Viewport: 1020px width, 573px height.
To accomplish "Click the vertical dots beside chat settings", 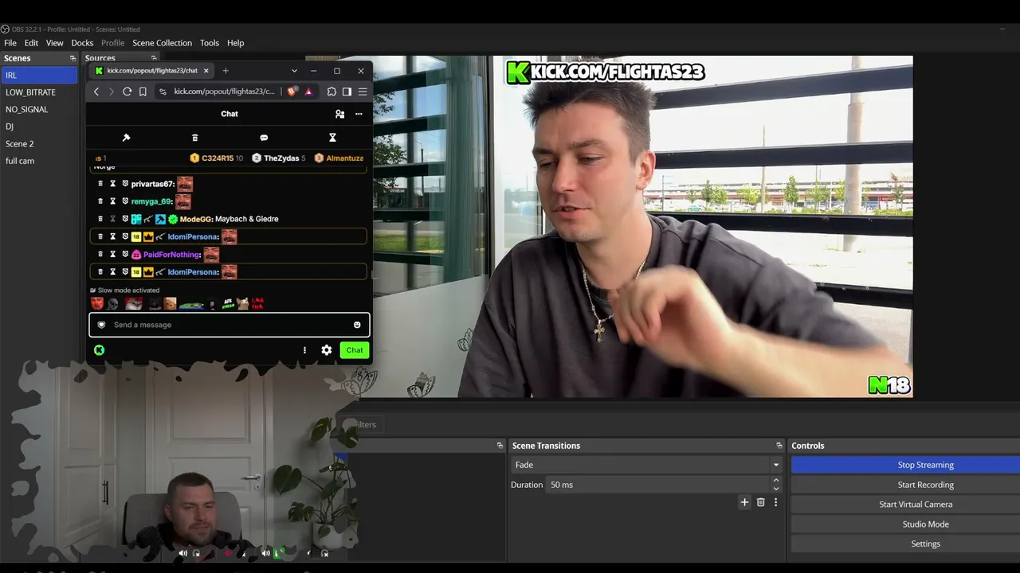I will [304, 350].
